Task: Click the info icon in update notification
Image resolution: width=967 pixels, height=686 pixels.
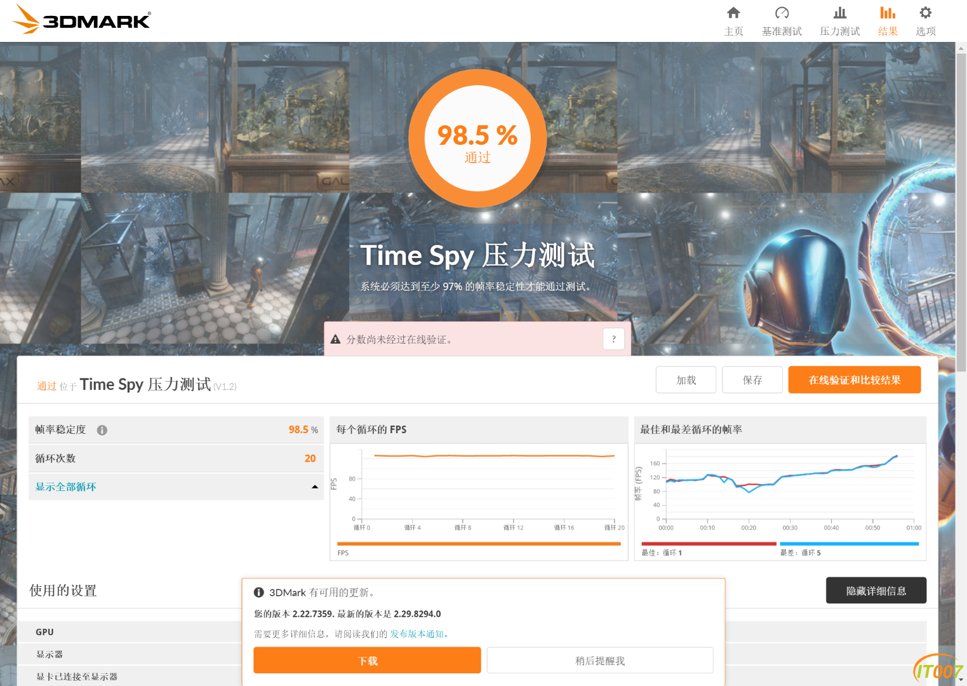Action: pyautogui.click(x=259, y=592)
